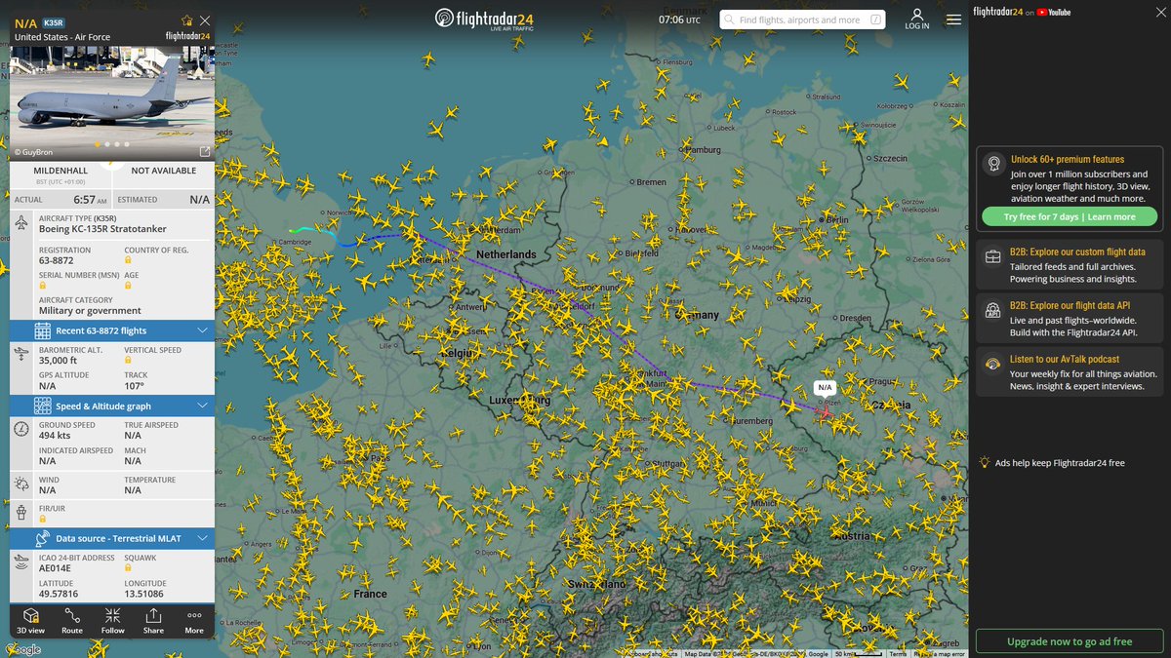Click the lock under Vertical Speed
The image size is (1171, 658).
tap(128, 361)
